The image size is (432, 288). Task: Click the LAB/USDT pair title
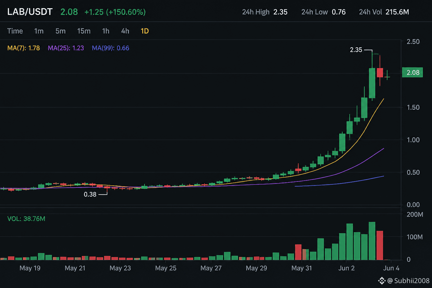(x=30, y=12)
